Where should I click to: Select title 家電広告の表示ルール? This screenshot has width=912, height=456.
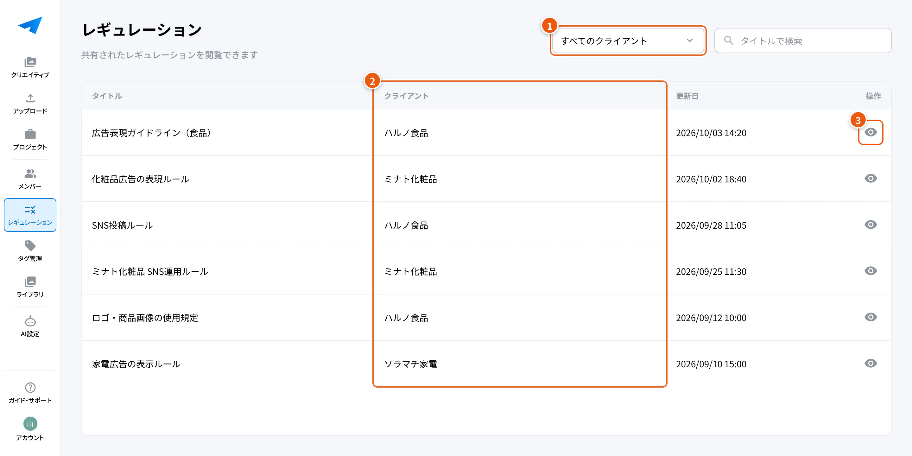pyautogui.click(x=136, y=364)
